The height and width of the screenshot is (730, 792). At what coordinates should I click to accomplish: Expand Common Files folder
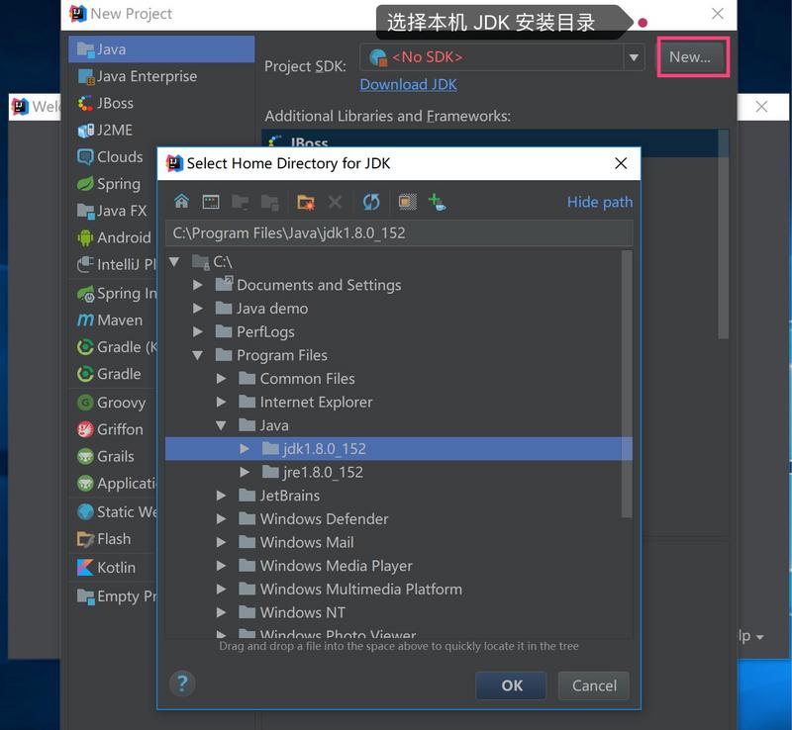(x=221, y=379)
